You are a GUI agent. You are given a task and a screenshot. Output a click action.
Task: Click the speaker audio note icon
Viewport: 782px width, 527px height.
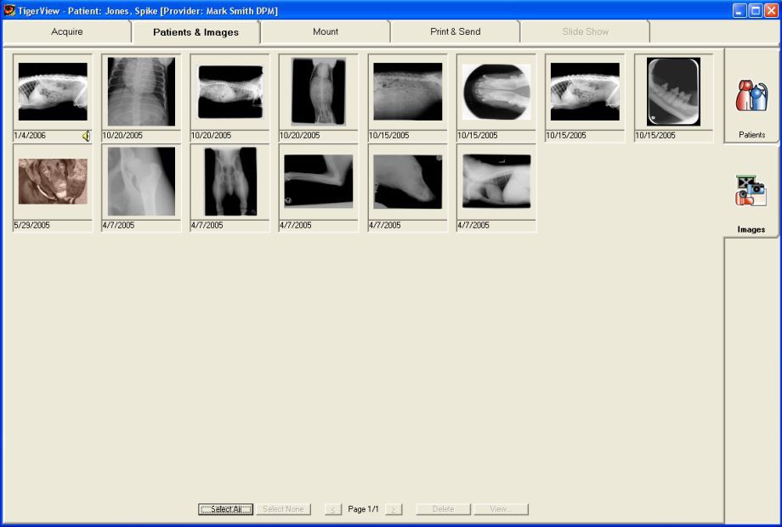click(86, 136)
